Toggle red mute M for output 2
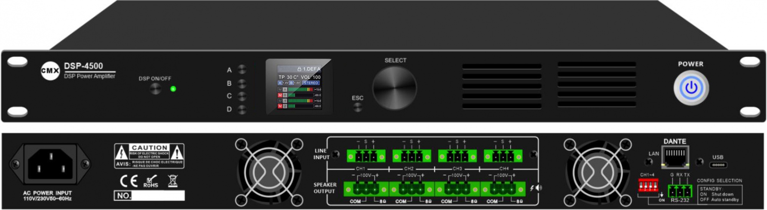767x210 pixels. [x=280, y=106]
